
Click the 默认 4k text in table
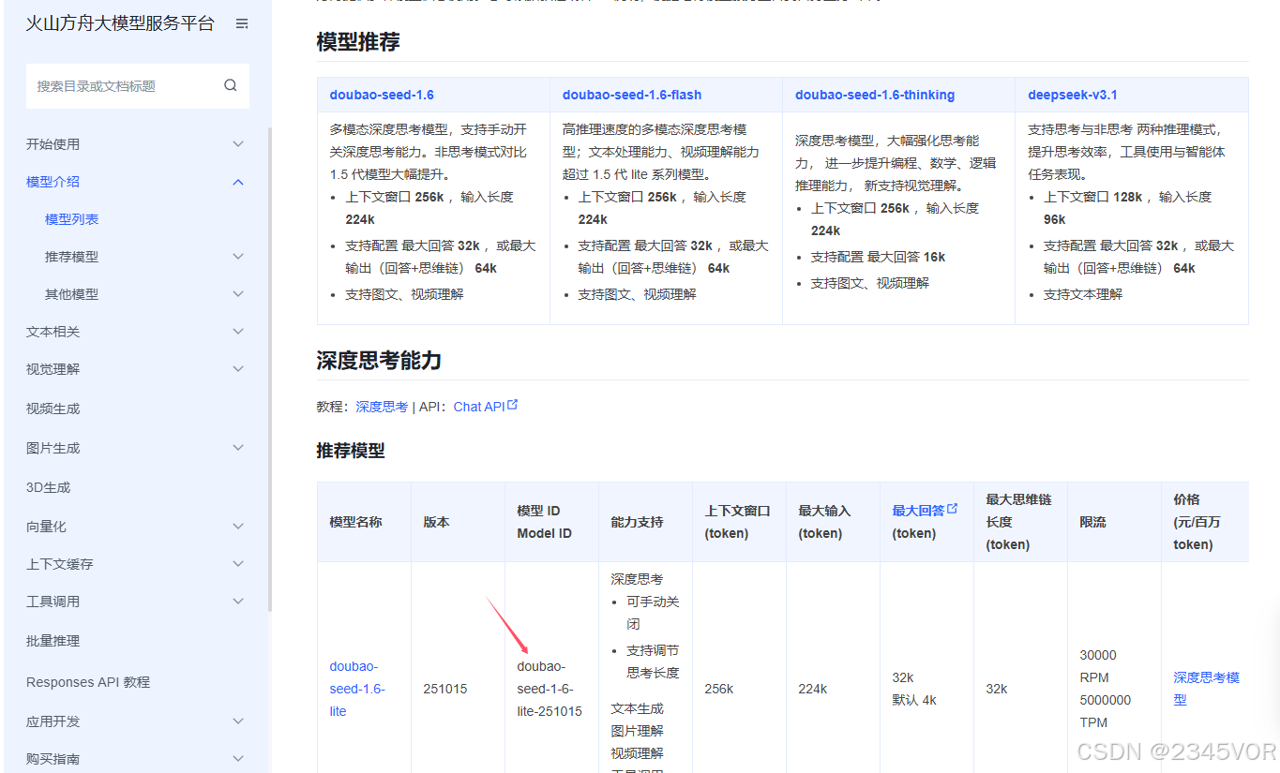[914, 700]
